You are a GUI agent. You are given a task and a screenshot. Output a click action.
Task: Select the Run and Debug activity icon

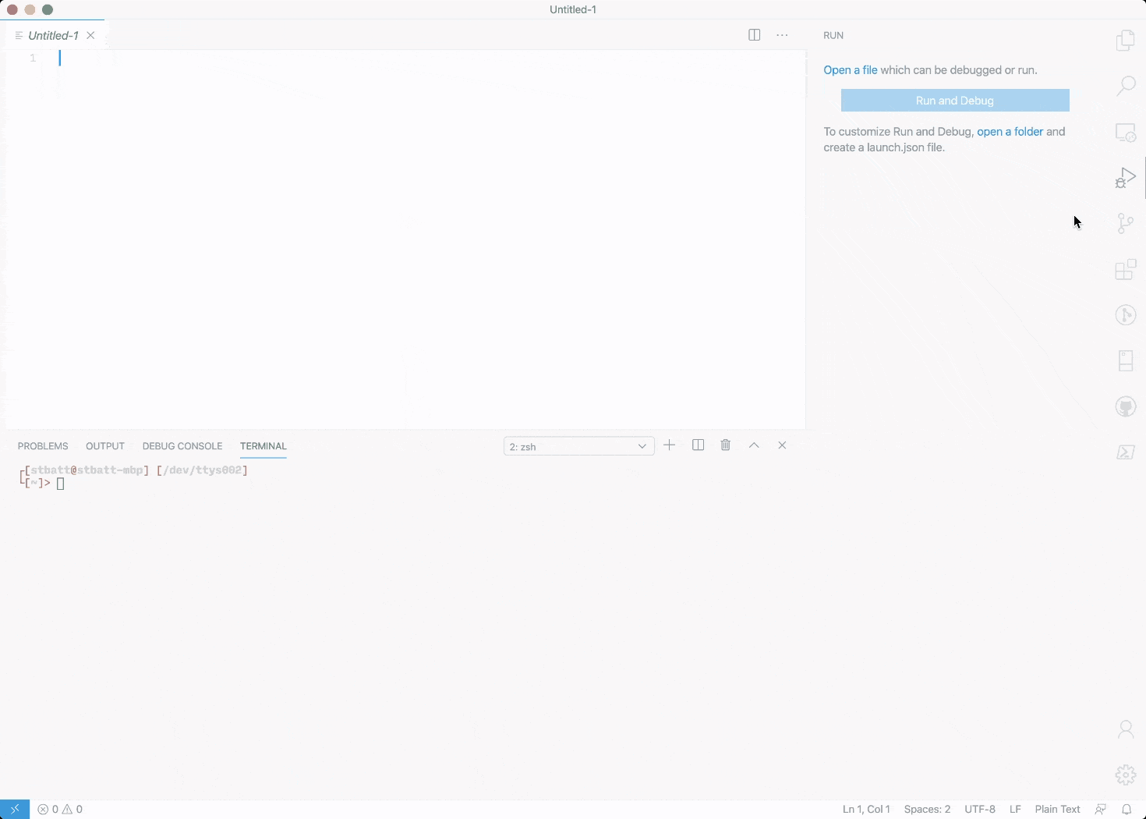pyautogui.click(x=1125, y=177)
